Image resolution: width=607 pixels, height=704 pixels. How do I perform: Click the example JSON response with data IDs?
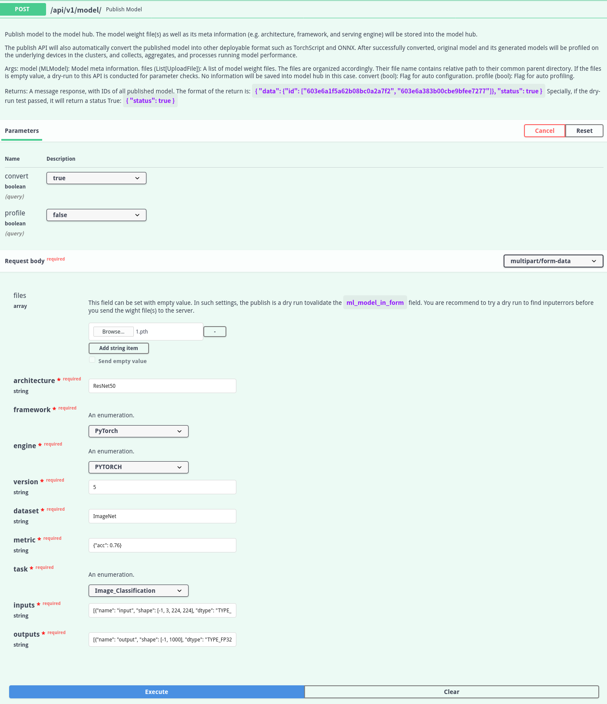point(398,91)
